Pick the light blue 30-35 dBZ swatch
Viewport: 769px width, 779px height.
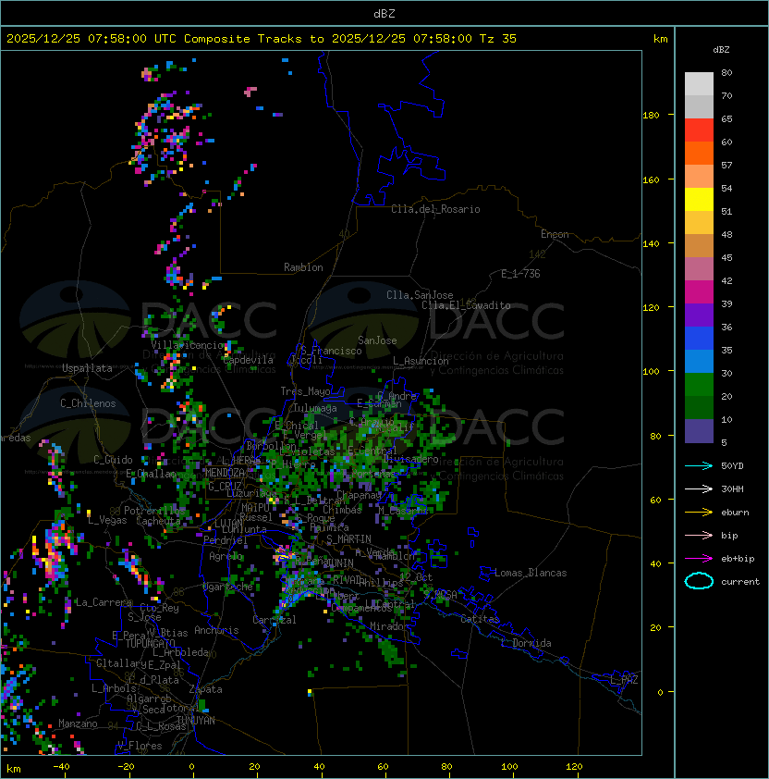(x=699, y=361)
